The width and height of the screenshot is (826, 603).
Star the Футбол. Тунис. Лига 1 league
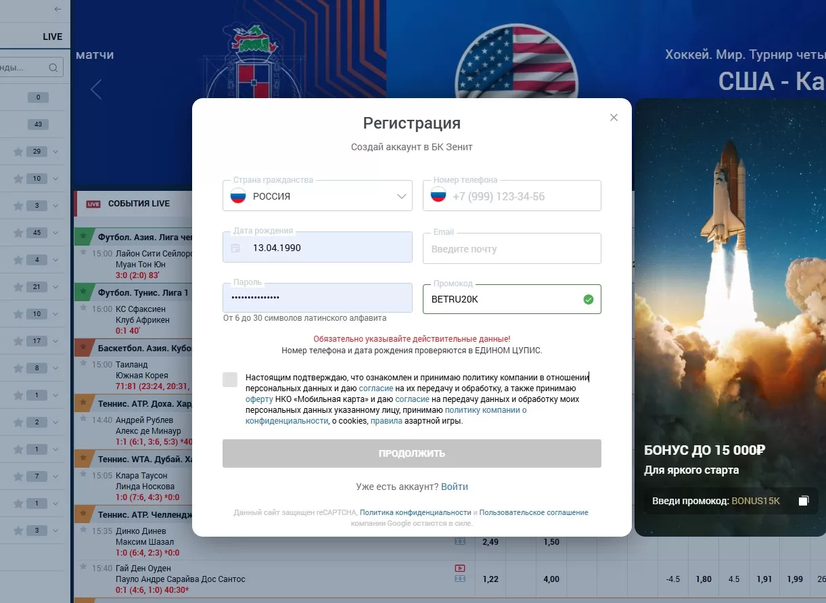(83, 292)
